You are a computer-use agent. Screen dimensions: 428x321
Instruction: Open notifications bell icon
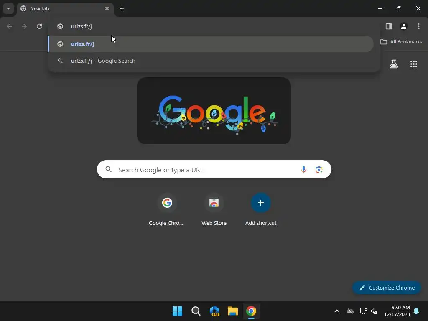click(x=417, y=311)
